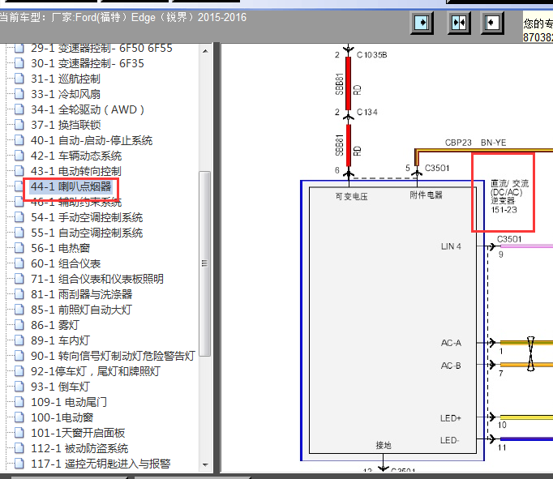Click 可变电压 label in module box
This screenshot has height=479, width=553.
point(352,197)
